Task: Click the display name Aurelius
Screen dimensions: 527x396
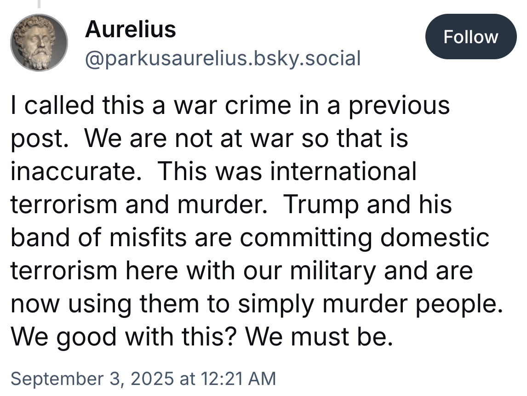Action: pyautogui.click(x=131, y=30)
